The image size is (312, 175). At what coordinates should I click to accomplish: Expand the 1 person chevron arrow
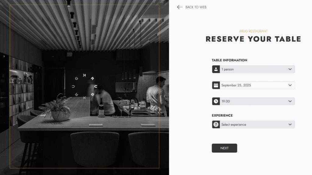click(x=290, y=69)
